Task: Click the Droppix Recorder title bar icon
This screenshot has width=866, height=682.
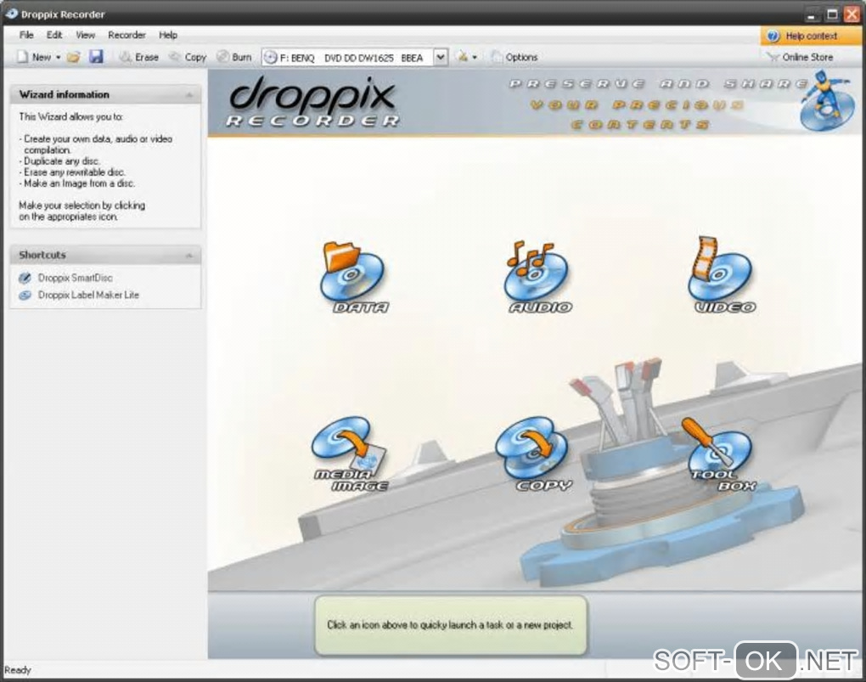Action: point(11,14)
